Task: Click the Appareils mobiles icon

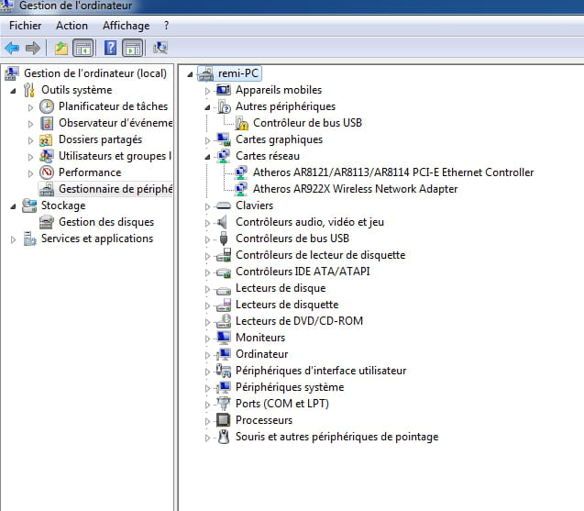Action: [x=224, y=90]
